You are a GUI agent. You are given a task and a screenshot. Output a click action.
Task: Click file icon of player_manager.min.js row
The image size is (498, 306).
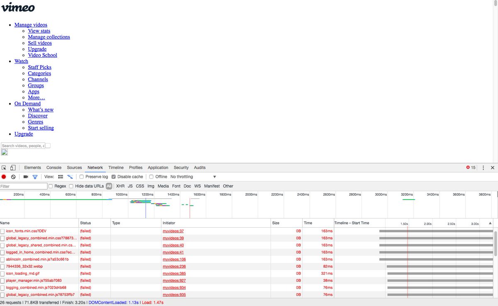click(2, 280)
